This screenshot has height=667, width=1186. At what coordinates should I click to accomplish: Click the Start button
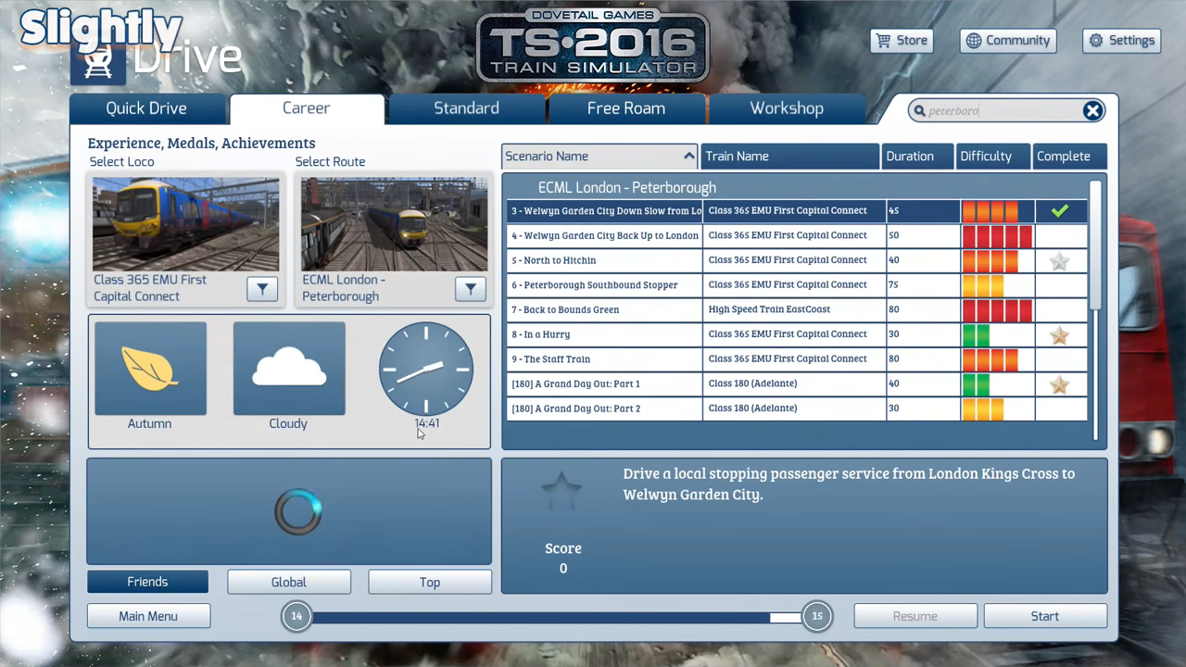1044,616
